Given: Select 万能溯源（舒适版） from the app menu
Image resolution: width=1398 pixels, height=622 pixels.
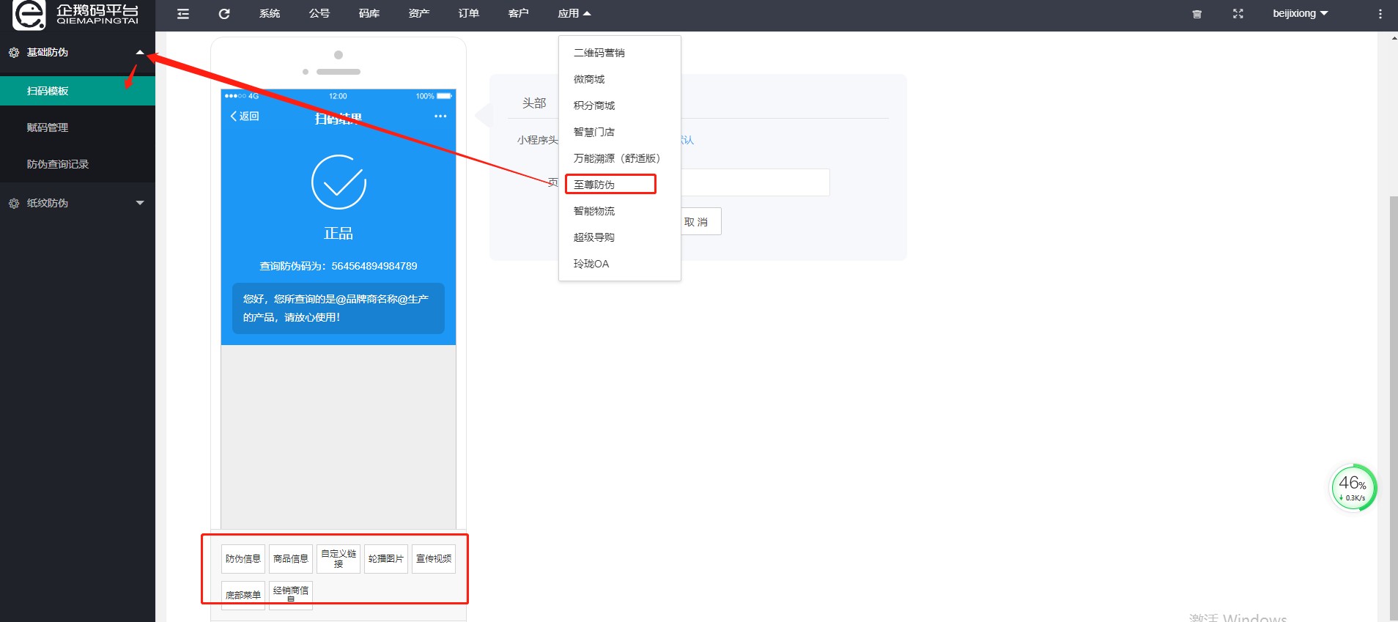Looking at the screenshot, I should click(620, 158).
